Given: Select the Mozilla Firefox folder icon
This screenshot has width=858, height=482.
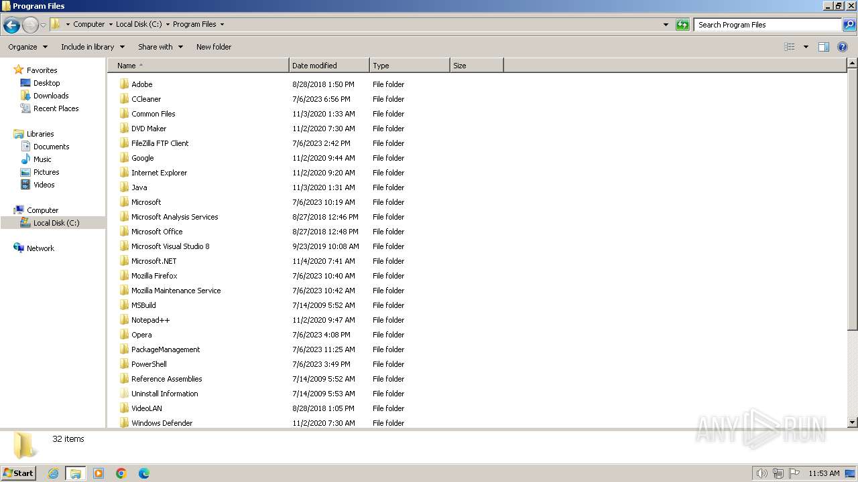Looking at the screenshot, I should [124, 276].
